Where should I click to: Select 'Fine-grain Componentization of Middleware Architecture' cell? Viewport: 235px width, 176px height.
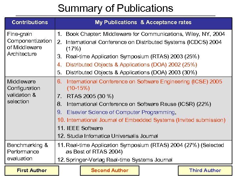30,53
